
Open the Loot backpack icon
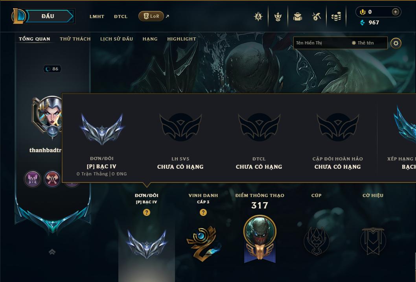coord(297,17)
